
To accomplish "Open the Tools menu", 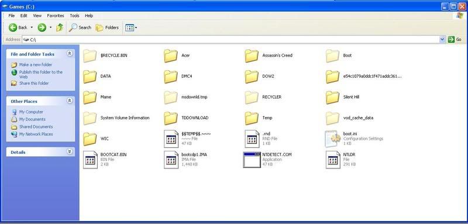I will pos(75,16).
